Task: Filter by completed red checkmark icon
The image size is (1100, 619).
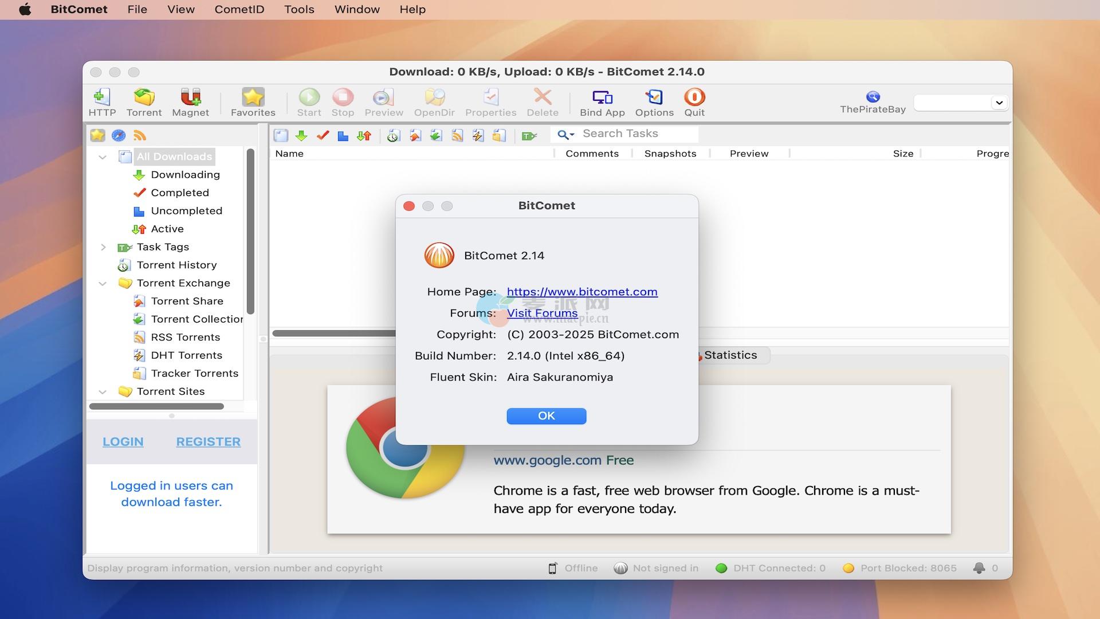Action: pyautogui.click(x=323, y=135)
